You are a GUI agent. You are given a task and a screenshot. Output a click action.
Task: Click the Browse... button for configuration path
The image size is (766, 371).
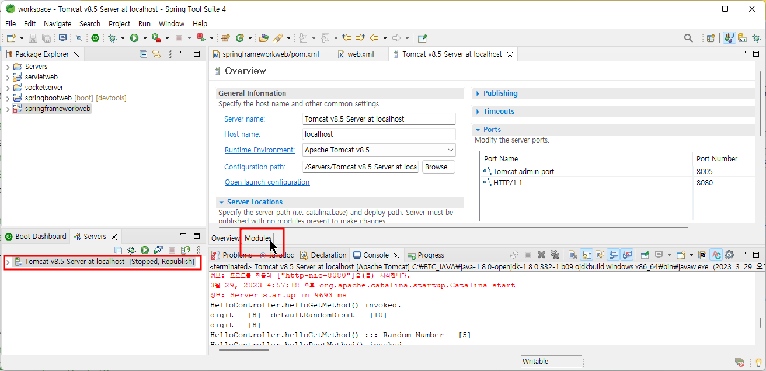[x=438, y=167]
